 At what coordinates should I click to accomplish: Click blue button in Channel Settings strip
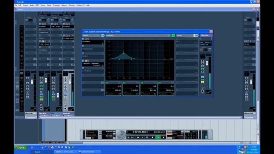(x=203, y=77)
